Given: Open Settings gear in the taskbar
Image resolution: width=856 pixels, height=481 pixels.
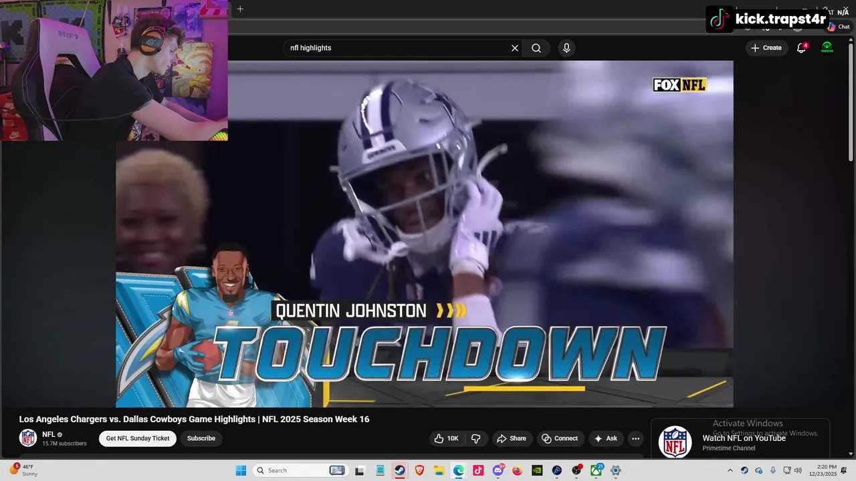Looking at the screenshot, I should click(x=616, y=470).
